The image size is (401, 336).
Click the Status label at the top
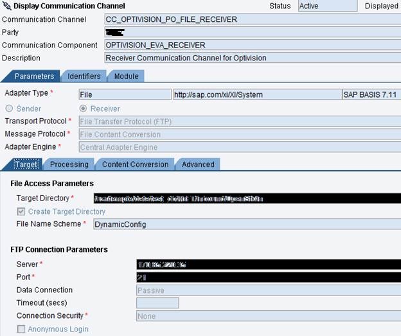coord(280,6)
